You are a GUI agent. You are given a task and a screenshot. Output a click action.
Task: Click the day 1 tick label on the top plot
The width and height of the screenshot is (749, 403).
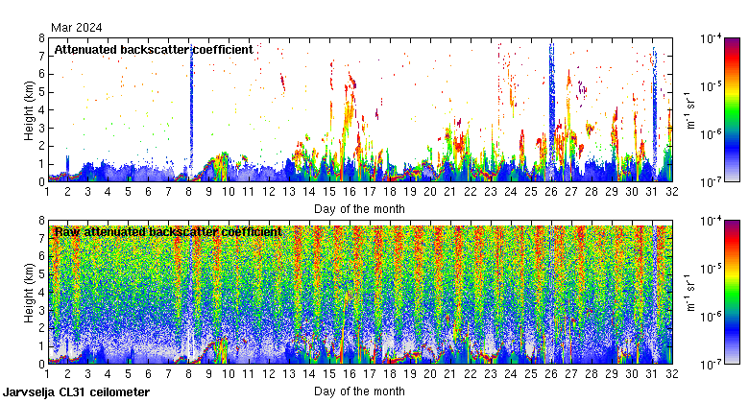(x=47, y=192)
